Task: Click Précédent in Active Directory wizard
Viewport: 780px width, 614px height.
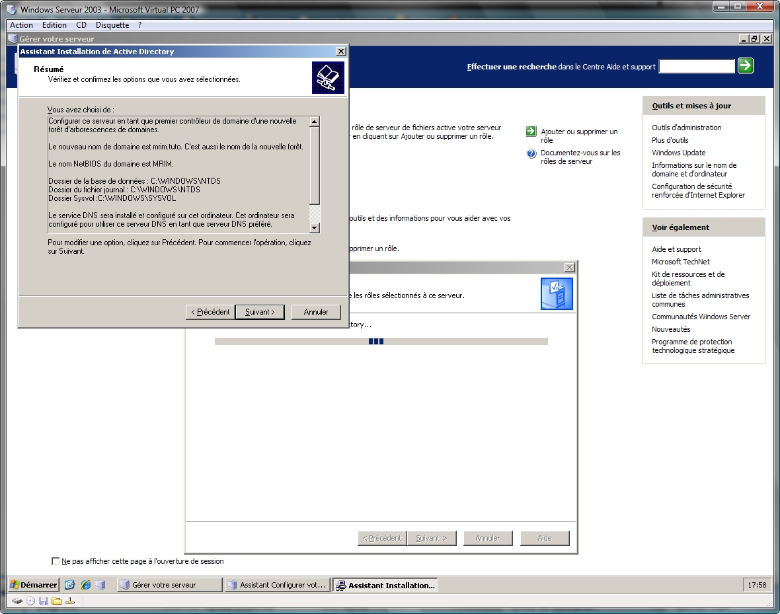Action: tap(210, 312)
